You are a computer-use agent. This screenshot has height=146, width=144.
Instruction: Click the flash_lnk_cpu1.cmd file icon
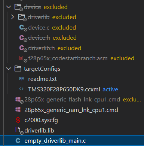(19, 100)
